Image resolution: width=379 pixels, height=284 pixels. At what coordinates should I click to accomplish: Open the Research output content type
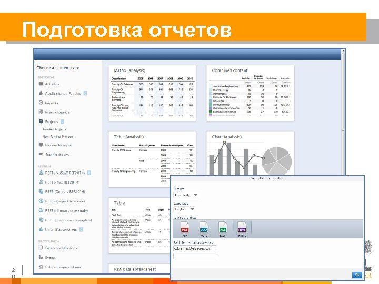58,145
